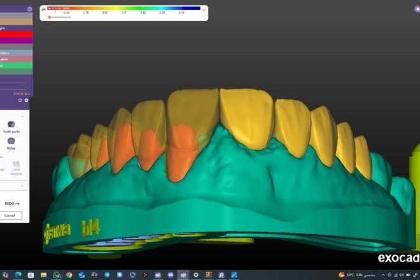Click the REDO button
The height and width of the screenshot is (280, 420).
[x=12, y=204]
